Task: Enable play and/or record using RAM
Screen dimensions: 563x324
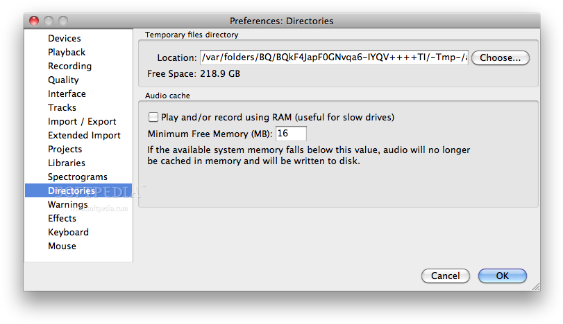Action: (153, 117)
